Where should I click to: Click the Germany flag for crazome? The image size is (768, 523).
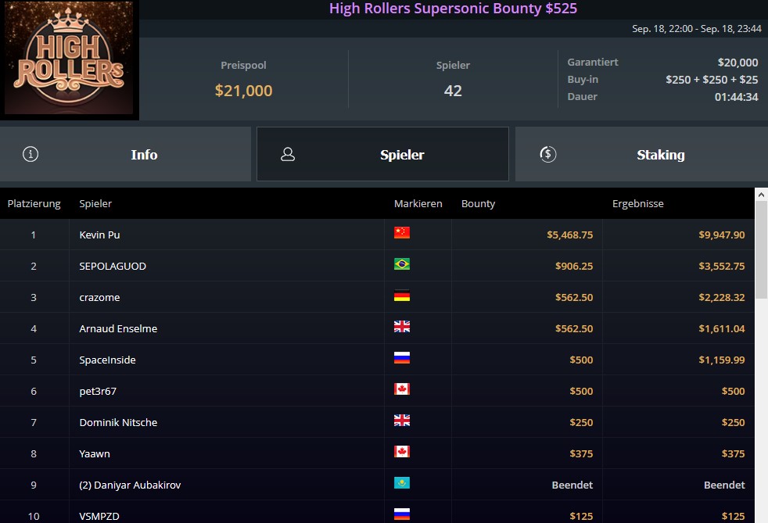pos(402,296)
